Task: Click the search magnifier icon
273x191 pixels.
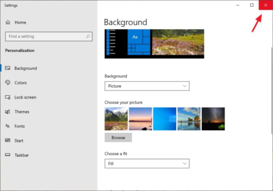Action: [x=88, y=36]
